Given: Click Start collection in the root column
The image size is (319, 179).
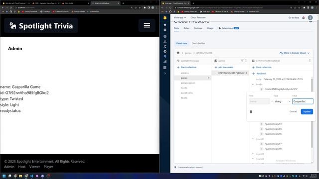Looking at the screenshot, I should (x=186, y=67).
